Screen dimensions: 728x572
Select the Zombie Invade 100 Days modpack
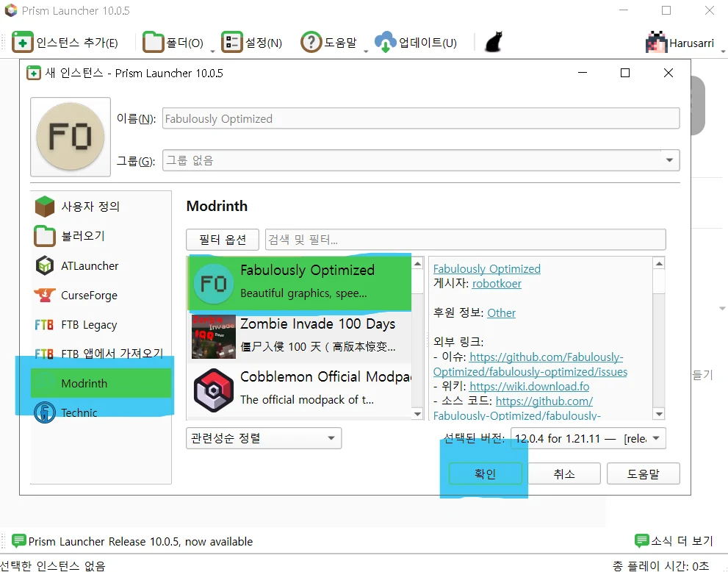pyautogui.click(x=300, y=337)
